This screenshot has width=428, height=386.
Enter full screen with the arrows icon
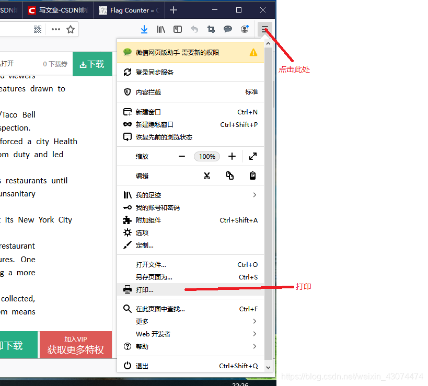pyautogui.click(x=253, y=156)
